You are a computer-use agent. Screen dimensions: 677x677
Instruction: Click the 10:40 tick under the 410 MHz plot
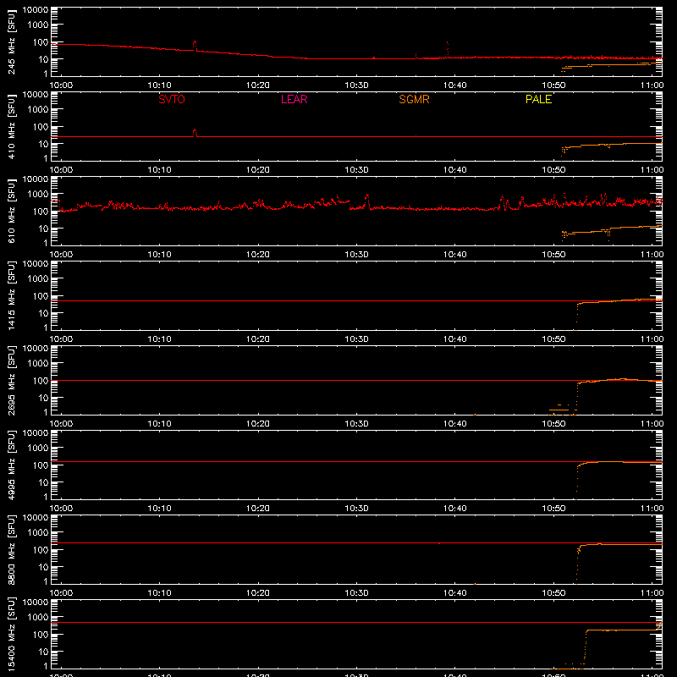pyautogui.click(x=455, y=170)
